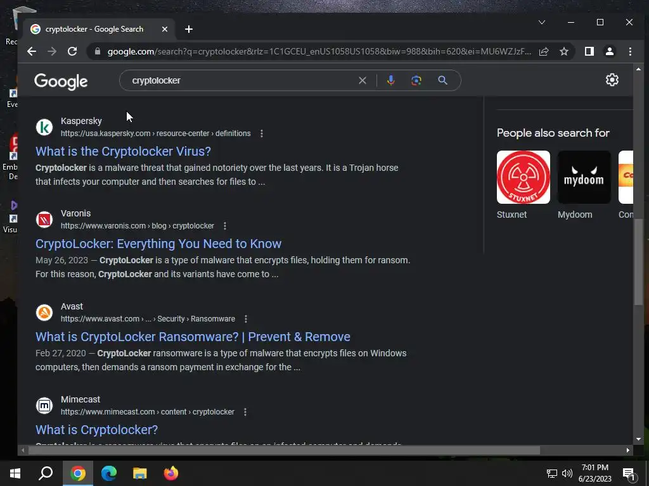
Task: Launch Microsoft Edge from taskbar
Action: 109,473
